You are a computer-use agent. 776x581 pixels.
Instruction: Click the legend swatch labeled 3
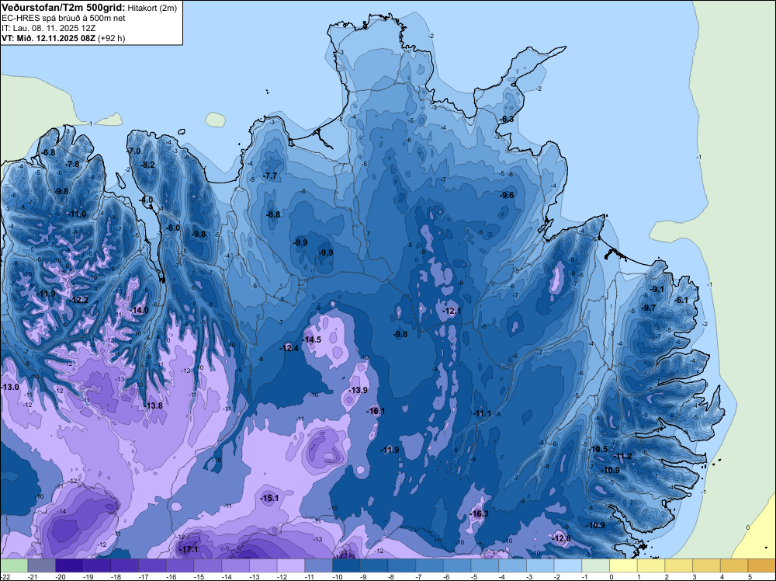(x=707, y=565)
